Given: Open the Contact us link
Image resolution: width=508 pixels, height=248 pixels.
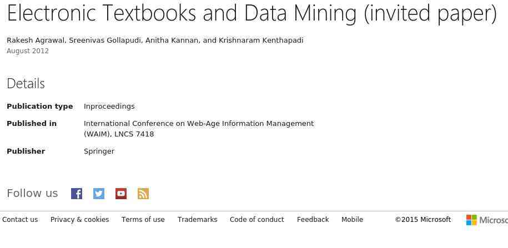Looking at the screenshot, I should point(20,220).
